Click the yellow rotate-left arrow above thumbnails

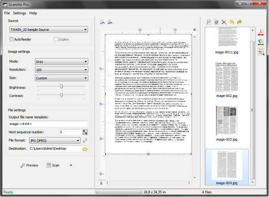point(232,22)
